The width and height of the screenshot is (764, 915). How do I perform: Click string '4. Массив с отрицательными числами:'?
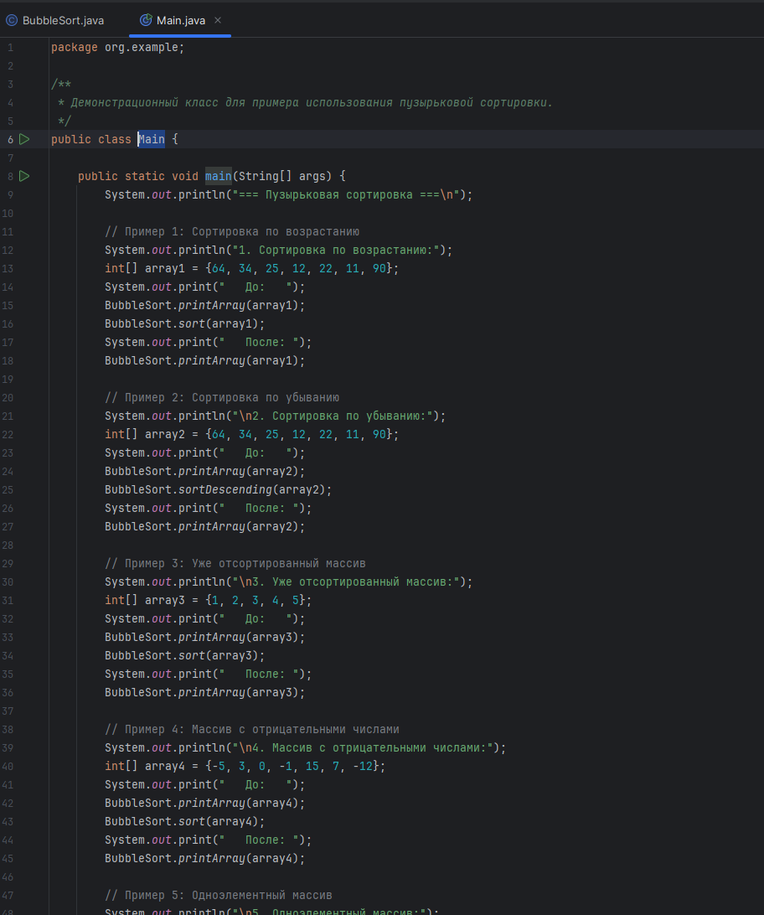point(363,748)
